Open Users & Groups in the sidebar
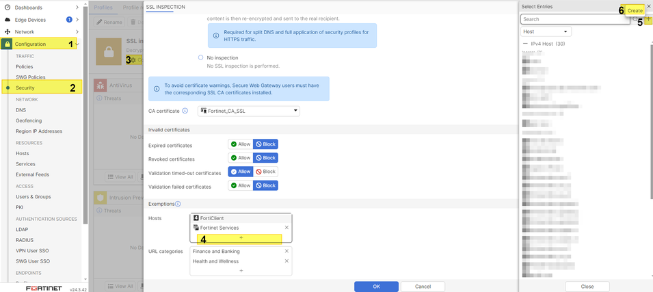 click(x=33, y=196)
